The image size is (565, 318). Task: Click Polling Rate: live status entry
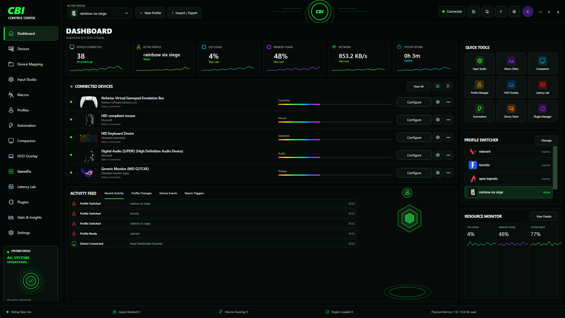coord(19,312)
